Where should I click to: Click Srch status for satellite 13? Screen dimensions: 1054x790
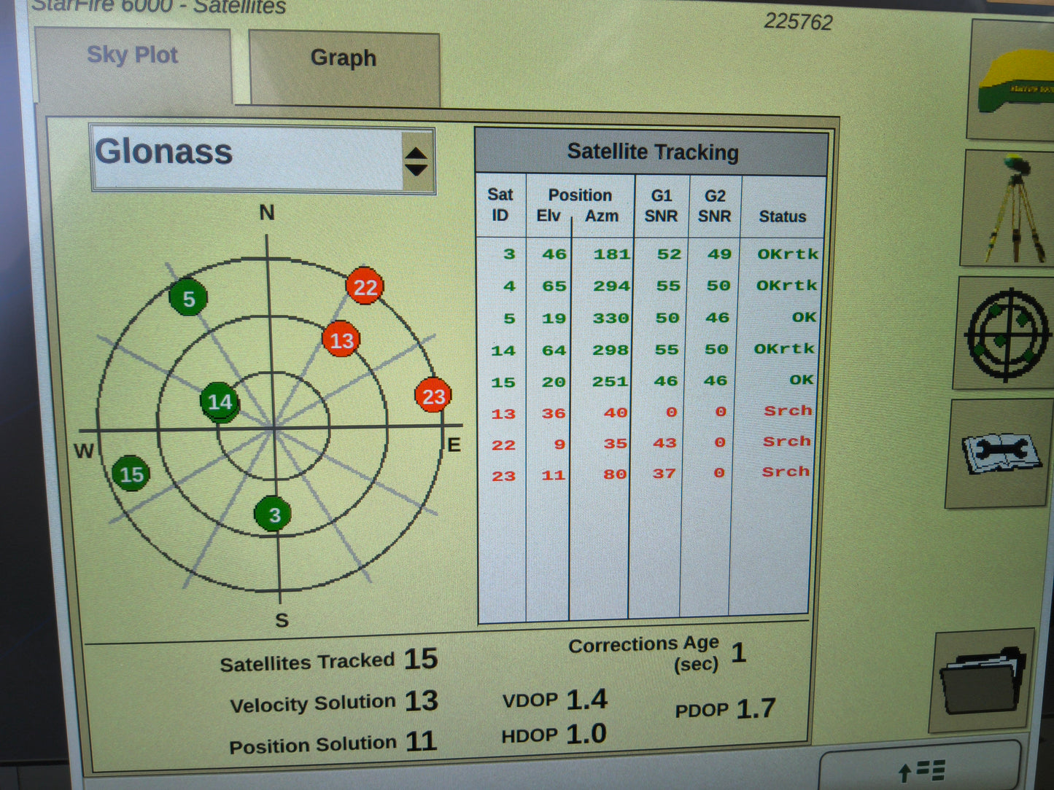(x=788, y=410)
